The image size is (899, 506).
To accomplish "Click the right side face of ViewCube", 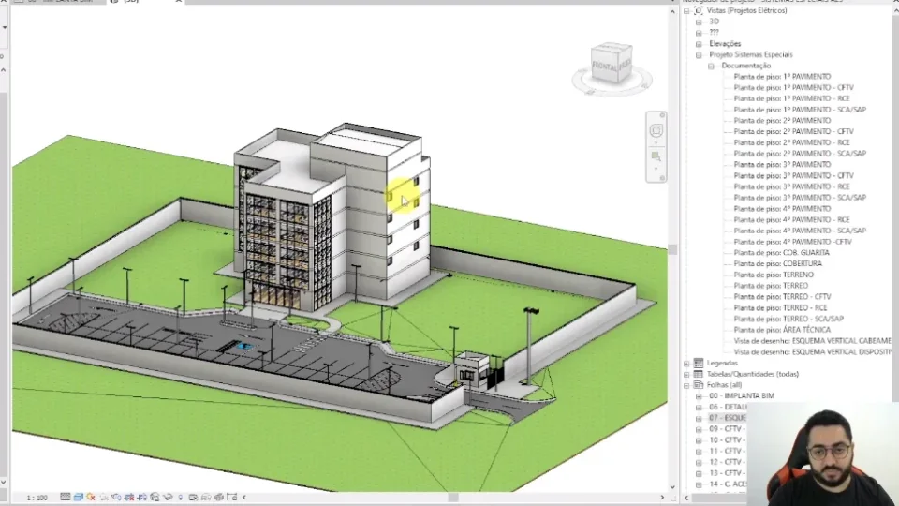I will 625,63.
